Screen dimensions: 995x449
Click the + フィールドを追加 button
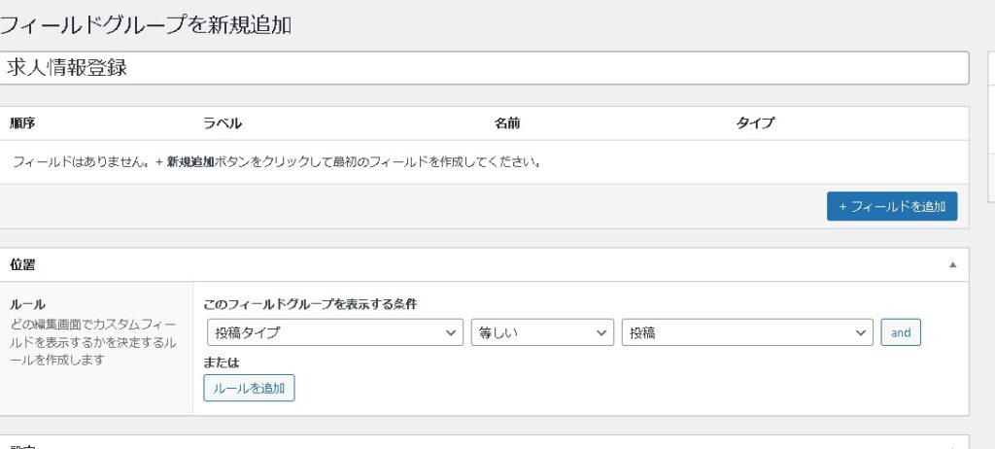[x=891, y=206]
